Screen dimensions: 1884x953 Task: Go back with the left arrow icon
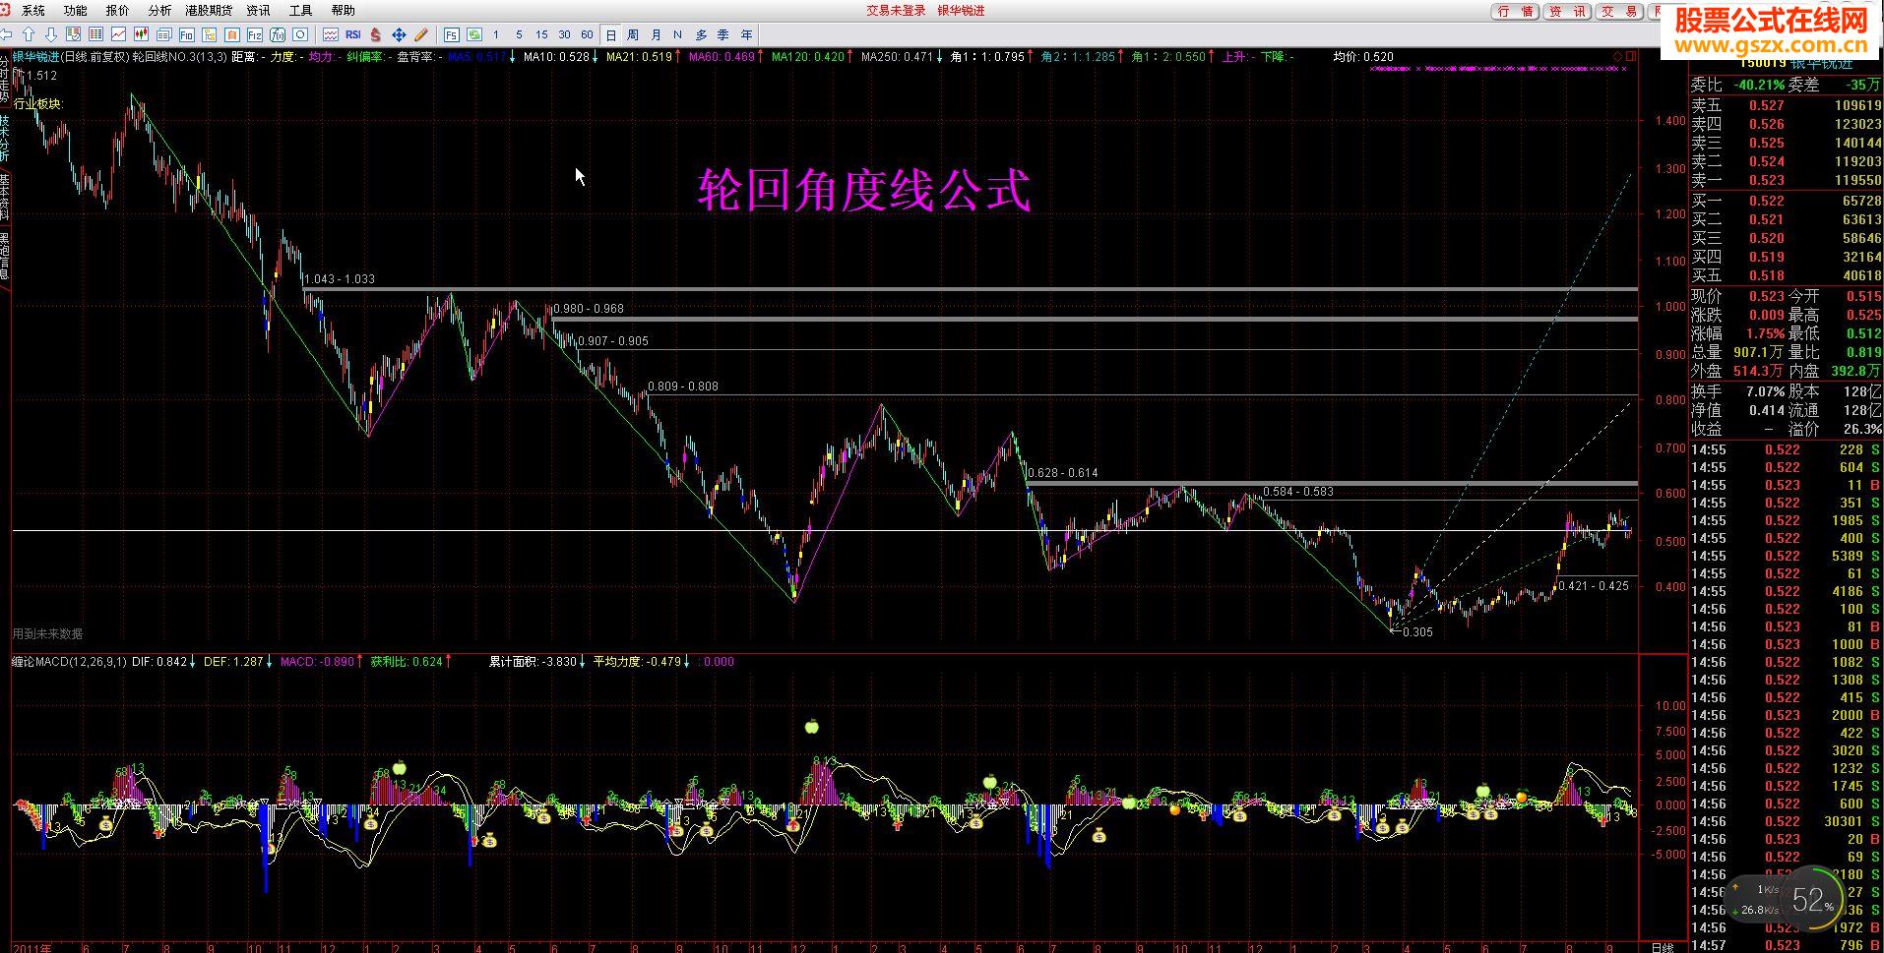6,34
